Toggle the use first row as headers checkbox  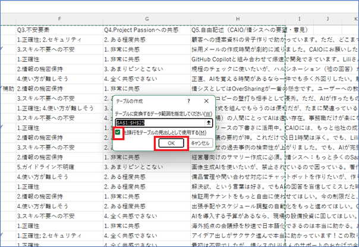119,132
